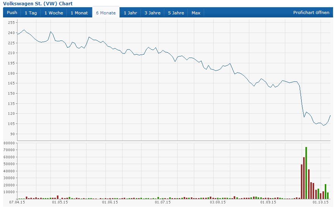Screen dimensions: 335x208
Task: Click the 01.05.15 date label
Action: point(60,202)
